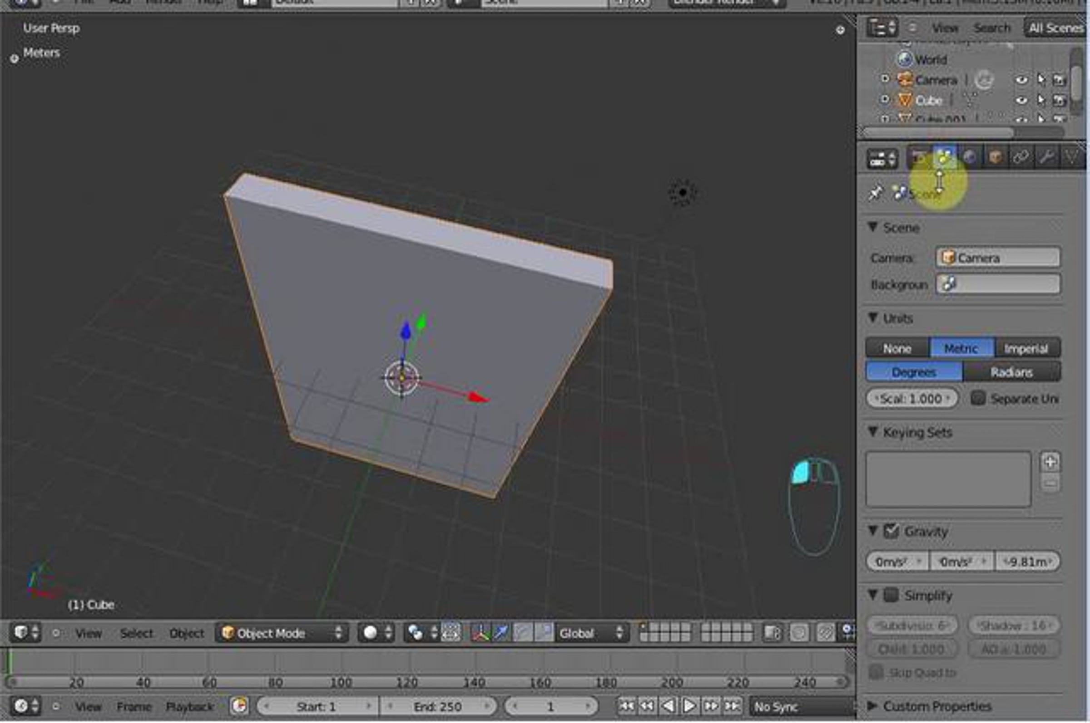This screenshot has height=723, width=1090.
Task: Select the scale manipulator icon
Action: coord(544,633)
